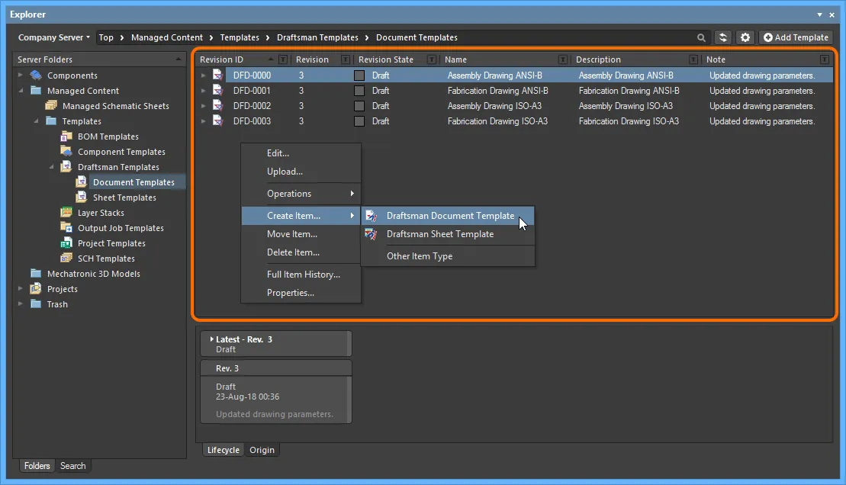Expand the Projects tree node
846x485 pixels.
click(21, 288)
